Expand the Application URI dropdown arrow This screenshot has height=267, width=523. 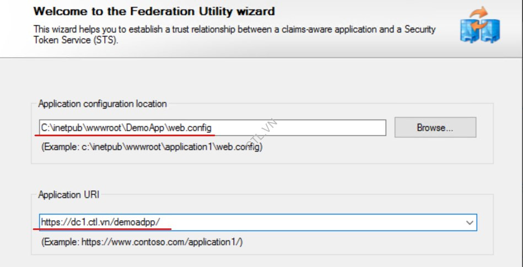pos(470,222)
